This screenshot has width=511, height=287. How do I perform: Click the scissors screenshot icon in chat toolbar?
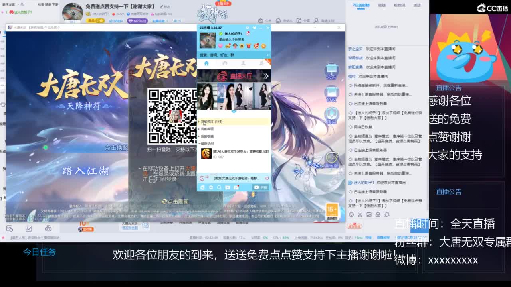pyautogui.click(x=360, y=214)
